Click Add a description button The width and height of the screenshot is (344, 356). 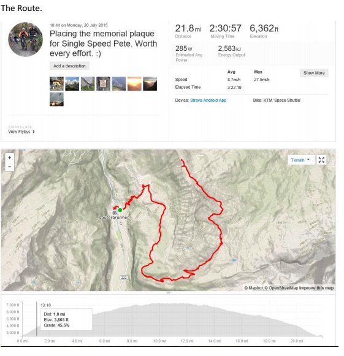pos(69,66)
